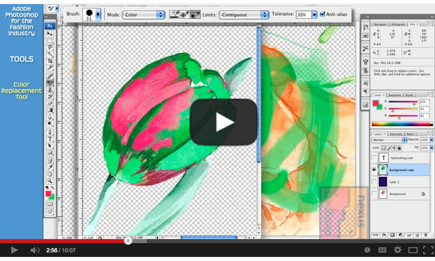
Task: Select the Eyedropper tool in toolbox
Action: pyautogui.click(x=50, y=168)
